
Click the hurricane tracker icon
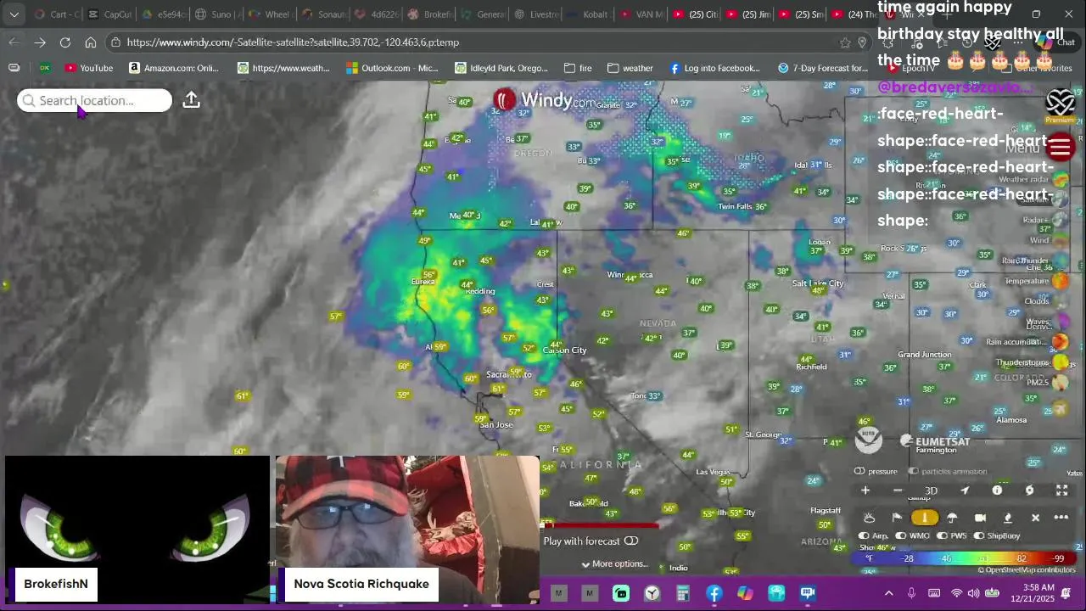tap(1029, 490)
